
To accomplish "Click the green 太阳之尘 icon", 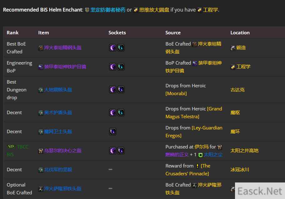I will click(201, 155).
